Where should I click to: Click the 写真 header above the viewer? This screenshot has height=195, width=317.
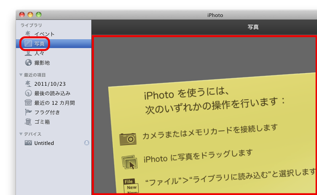click(x=253, y=27)
